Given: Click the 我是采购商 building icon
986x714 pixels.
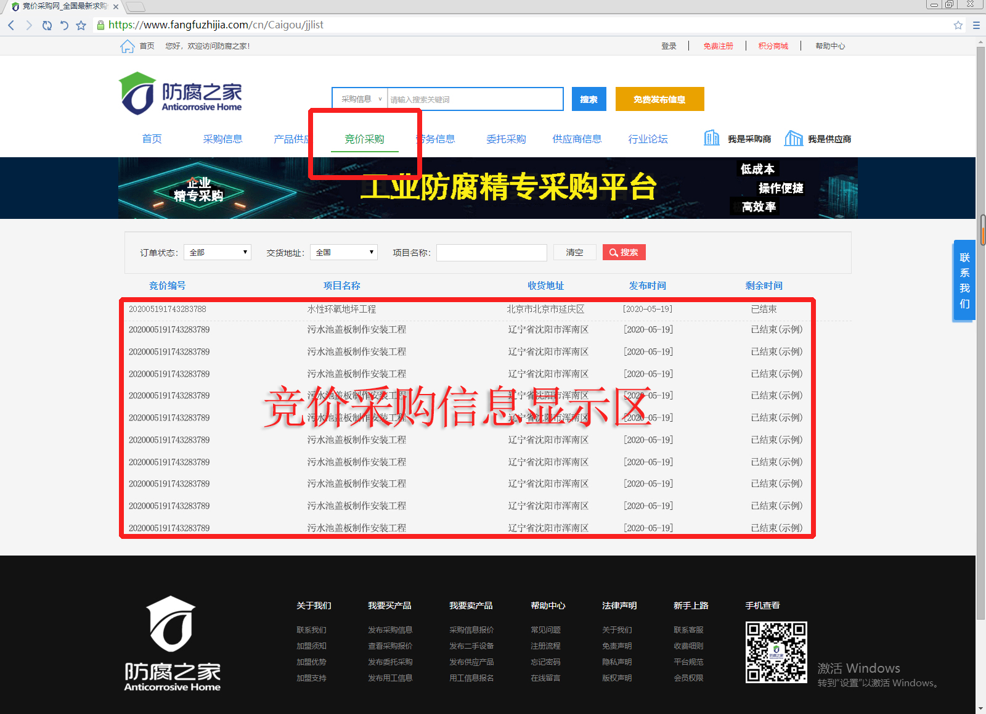Looking at the screenshot, I should (711, 138).
